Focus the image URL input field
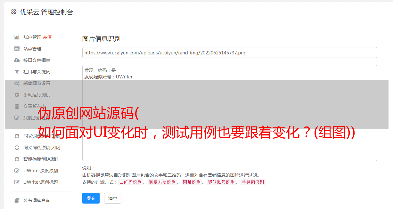393x209 pixels. point(229,52)
